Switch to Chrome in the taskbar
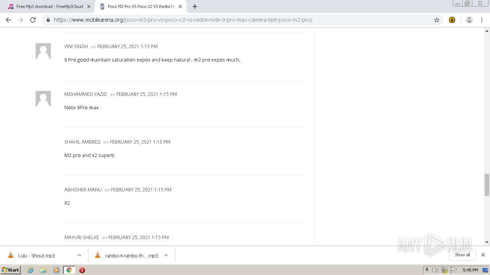Viewport: 490px width, 275px height. tap(69, 270)
